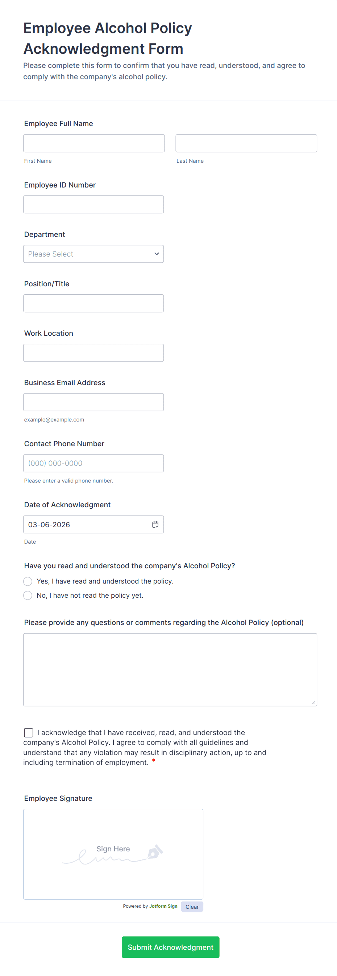This screenshot has height=976, width=337.
Task: Clear the employee signature
Action: coord(192,907)
